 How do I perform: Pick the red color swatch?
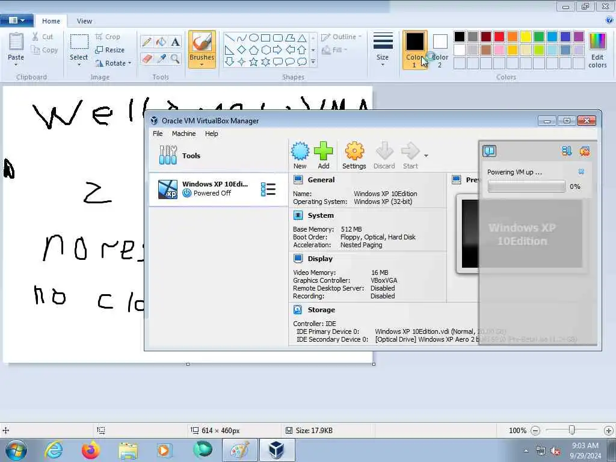coord(499,37)
